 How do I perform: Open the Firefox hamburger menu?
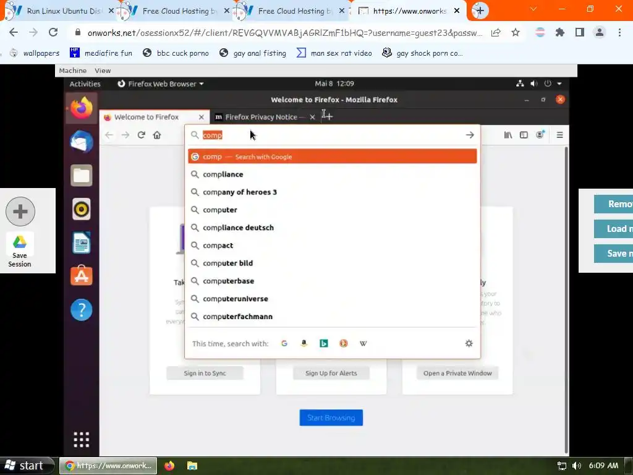click(559, 135)
